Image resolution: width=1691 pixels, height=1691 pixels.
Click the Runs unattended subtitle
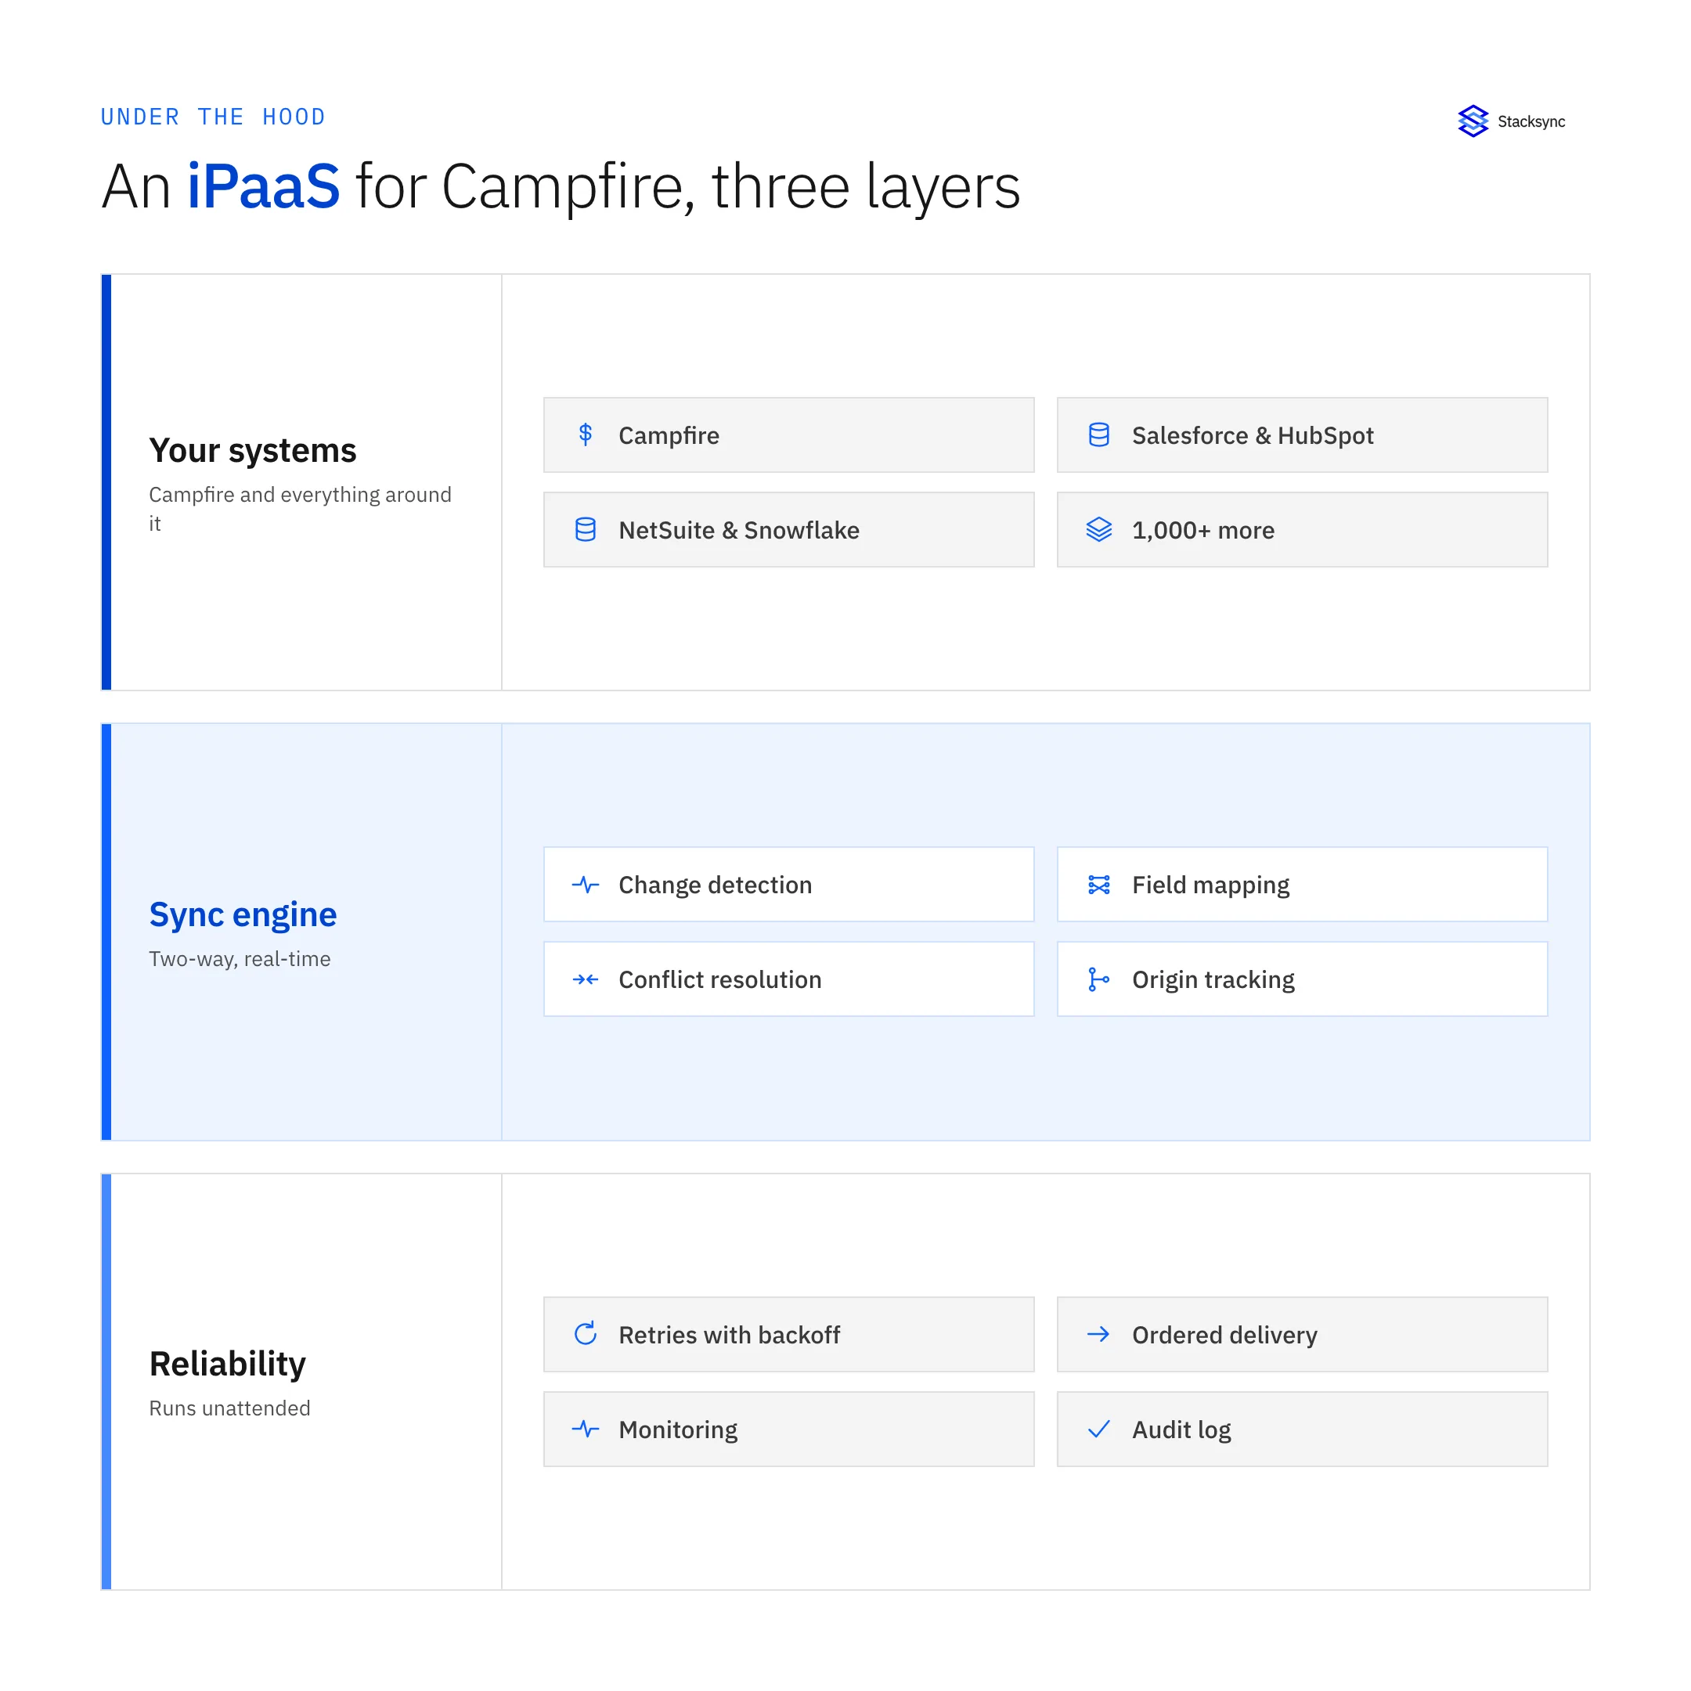[229, 1408]
